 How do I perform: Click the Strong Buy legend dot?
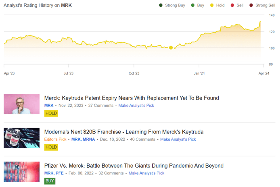pos(161,5)
